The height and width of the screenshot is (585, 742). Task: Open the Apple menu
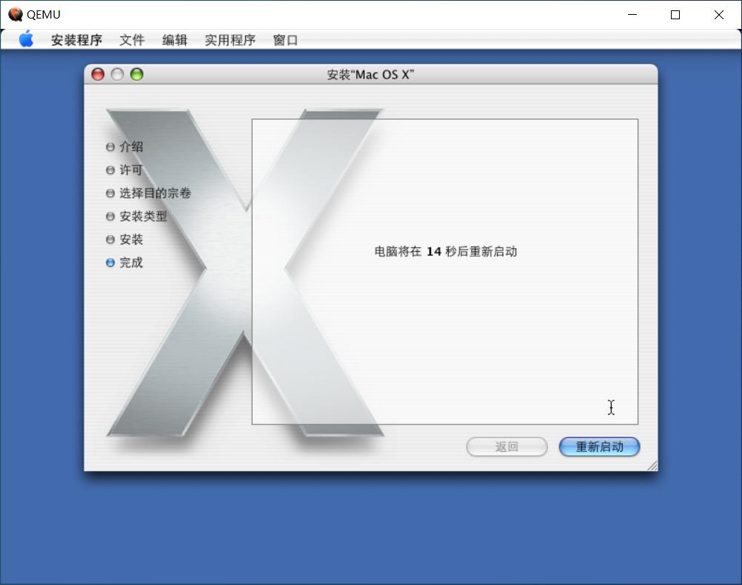tap(26, 40)
